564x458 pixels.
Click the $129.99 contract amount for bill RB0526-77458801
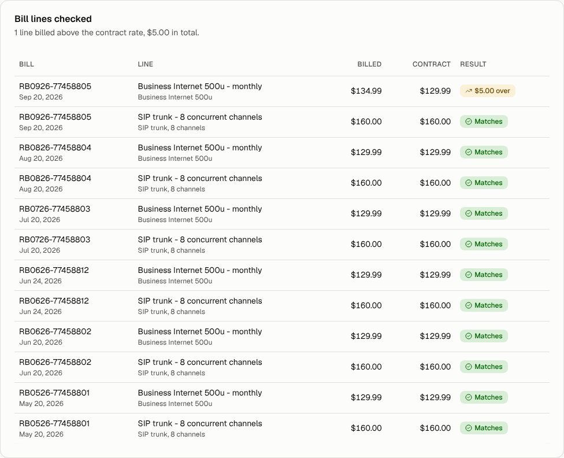pyautogui.click(x=435, y=397)
